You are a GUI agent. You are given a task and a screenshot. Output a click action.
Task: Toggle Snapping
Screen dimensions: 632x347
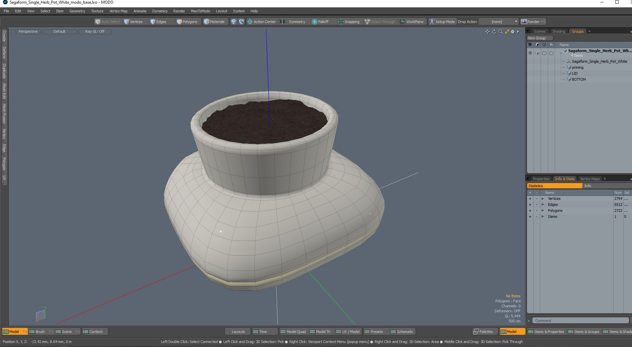point(349,22)
